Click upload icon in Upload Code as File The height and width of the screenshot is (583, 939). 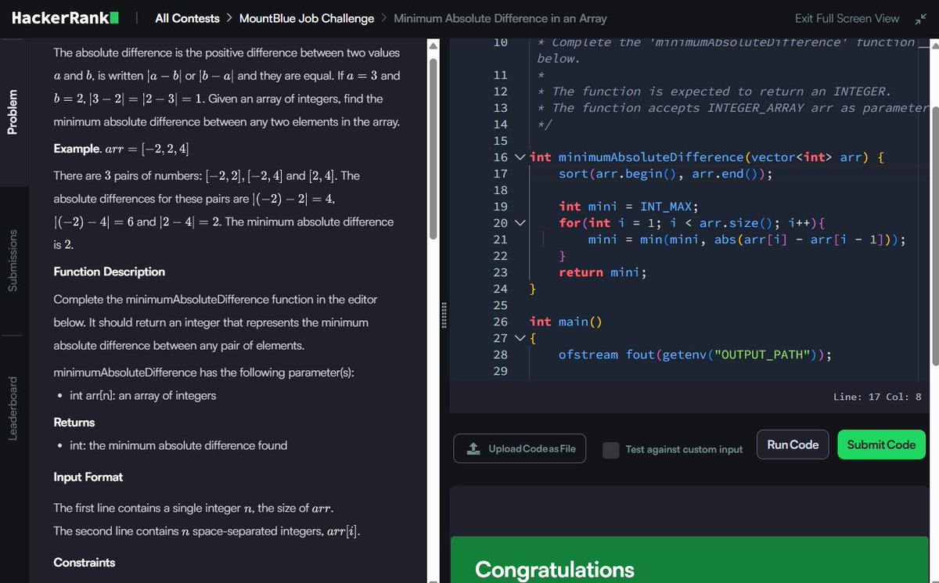point(473,448)
